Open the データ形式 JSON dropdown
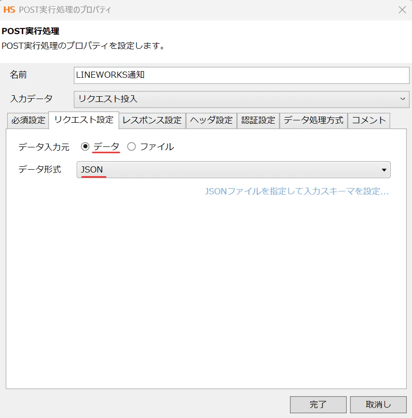 tap(233, 170)
